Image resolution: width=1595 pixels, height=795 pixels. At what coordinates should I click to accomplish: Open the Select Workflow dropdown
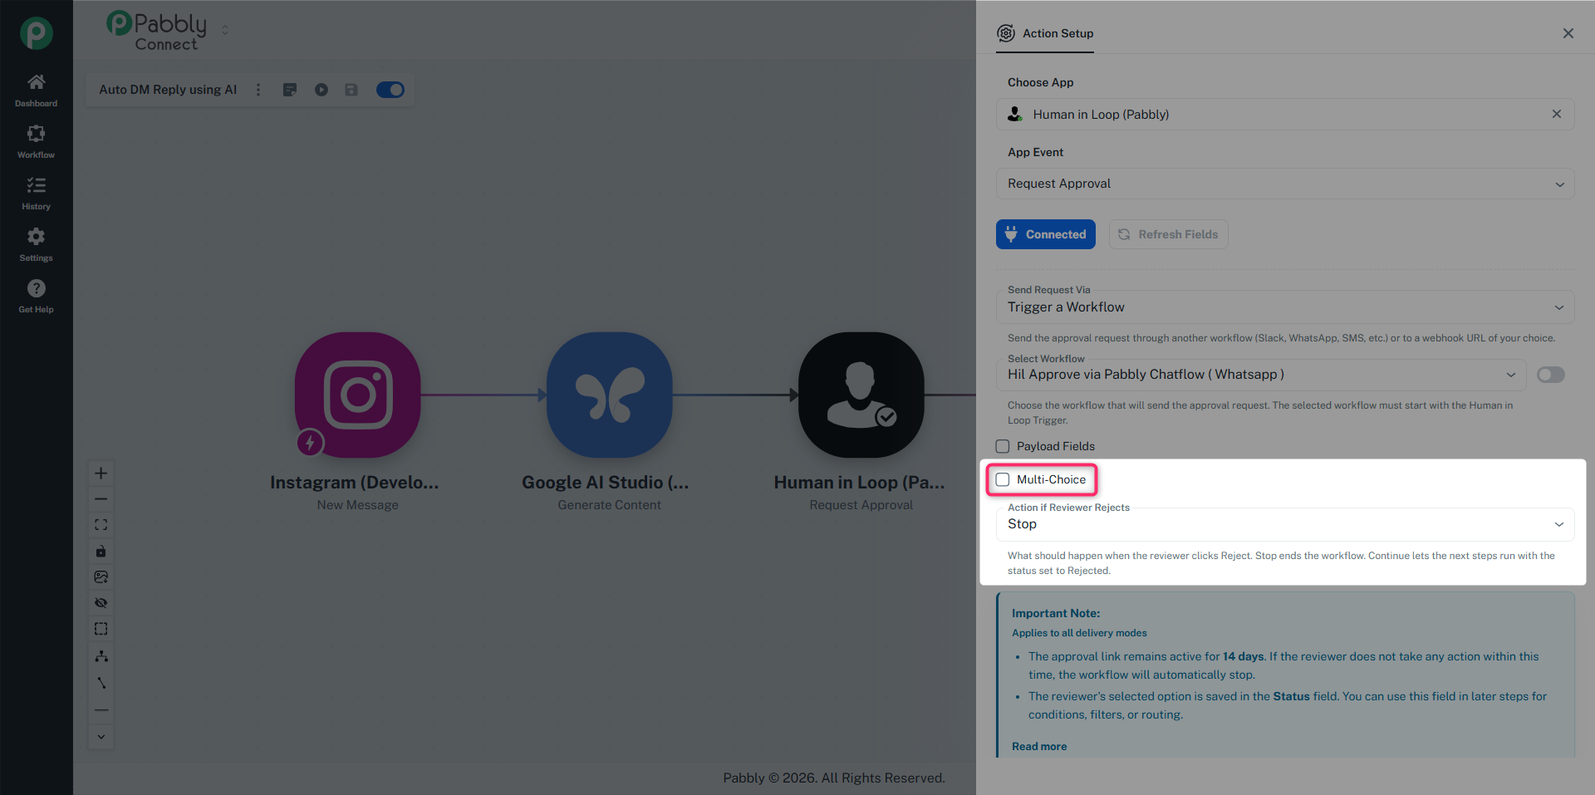[1261, 375]
